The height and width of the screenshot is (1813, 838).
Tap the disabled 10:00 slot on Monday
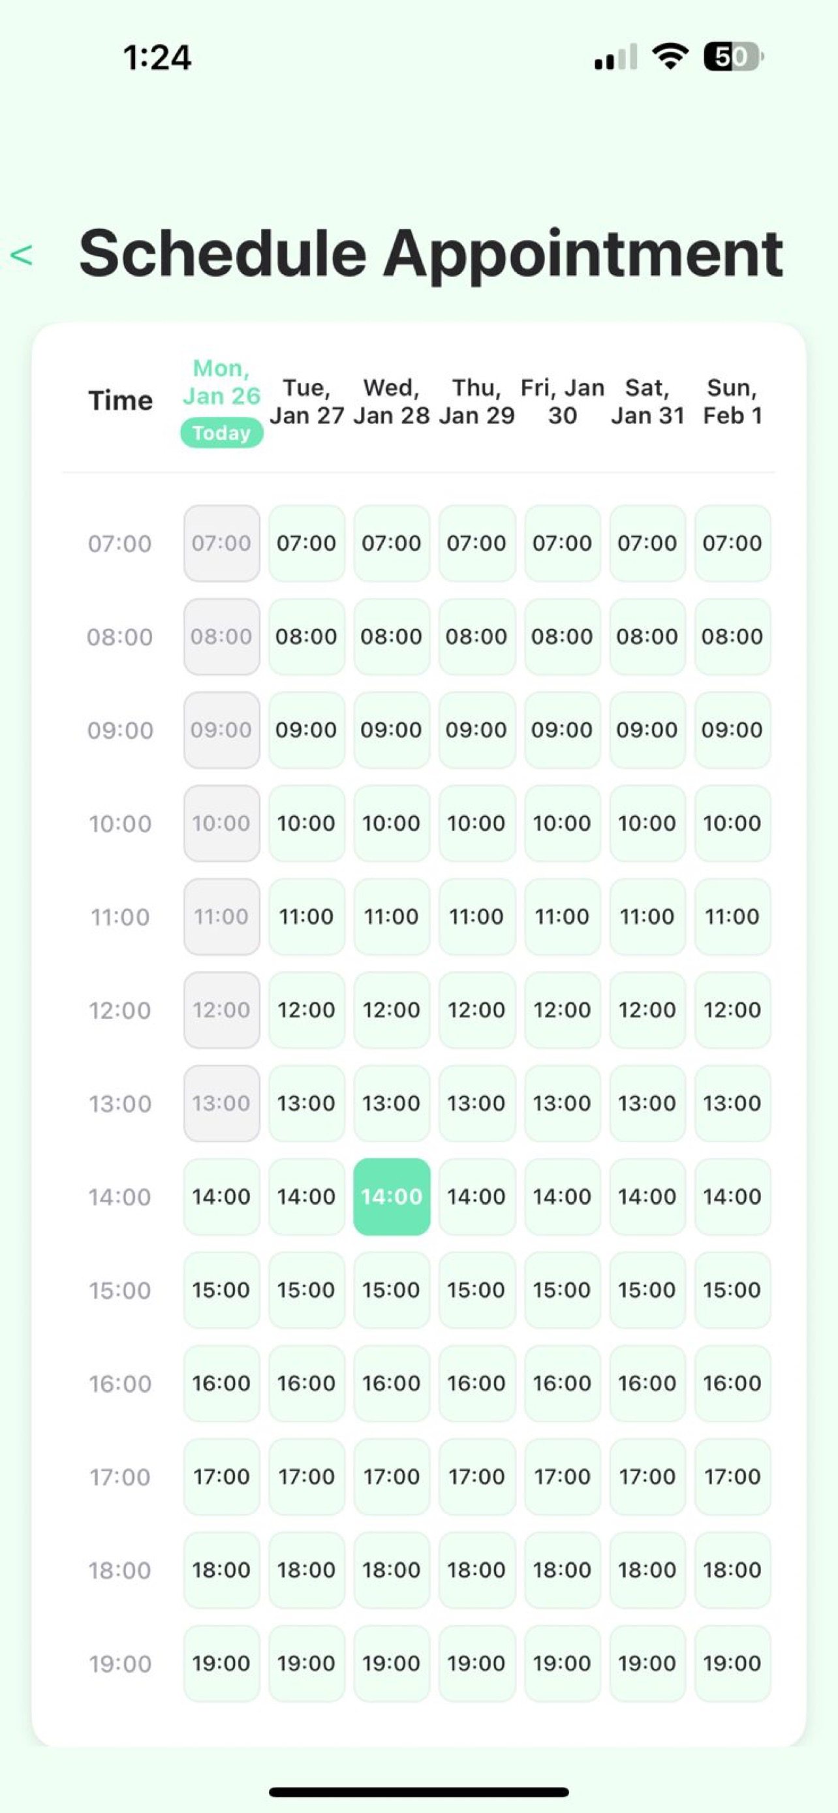[222, 824]
